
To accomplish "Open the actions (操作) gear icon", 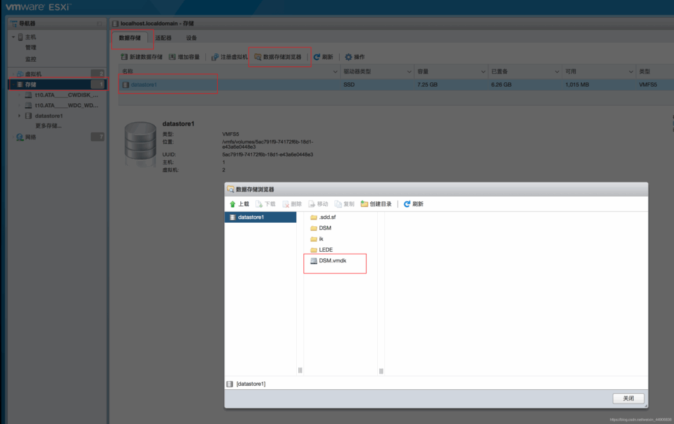I will tap(348, 57).
